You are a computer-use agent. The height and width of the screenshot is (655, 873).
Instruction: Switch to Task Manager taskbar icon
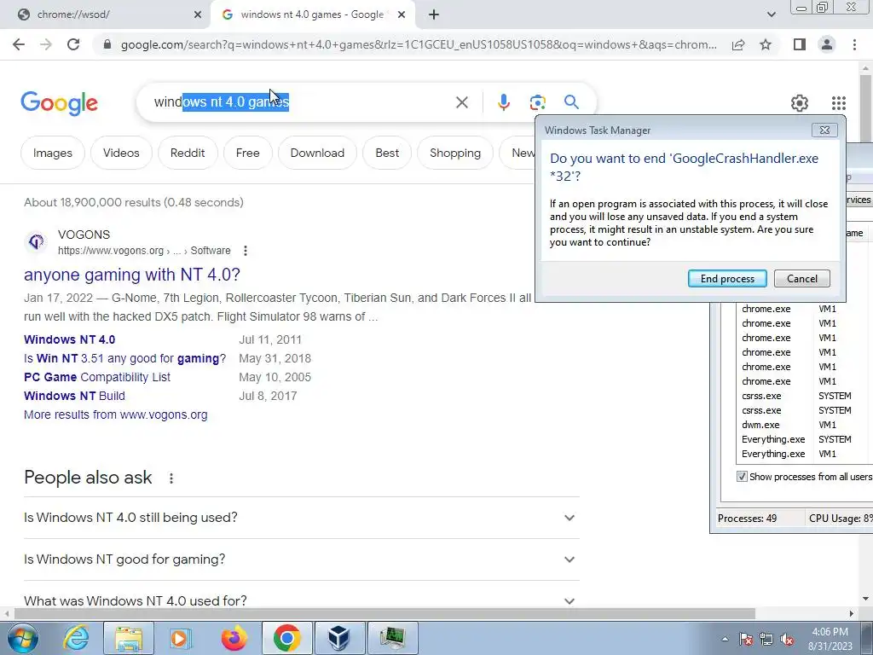(x=392, y=638)
